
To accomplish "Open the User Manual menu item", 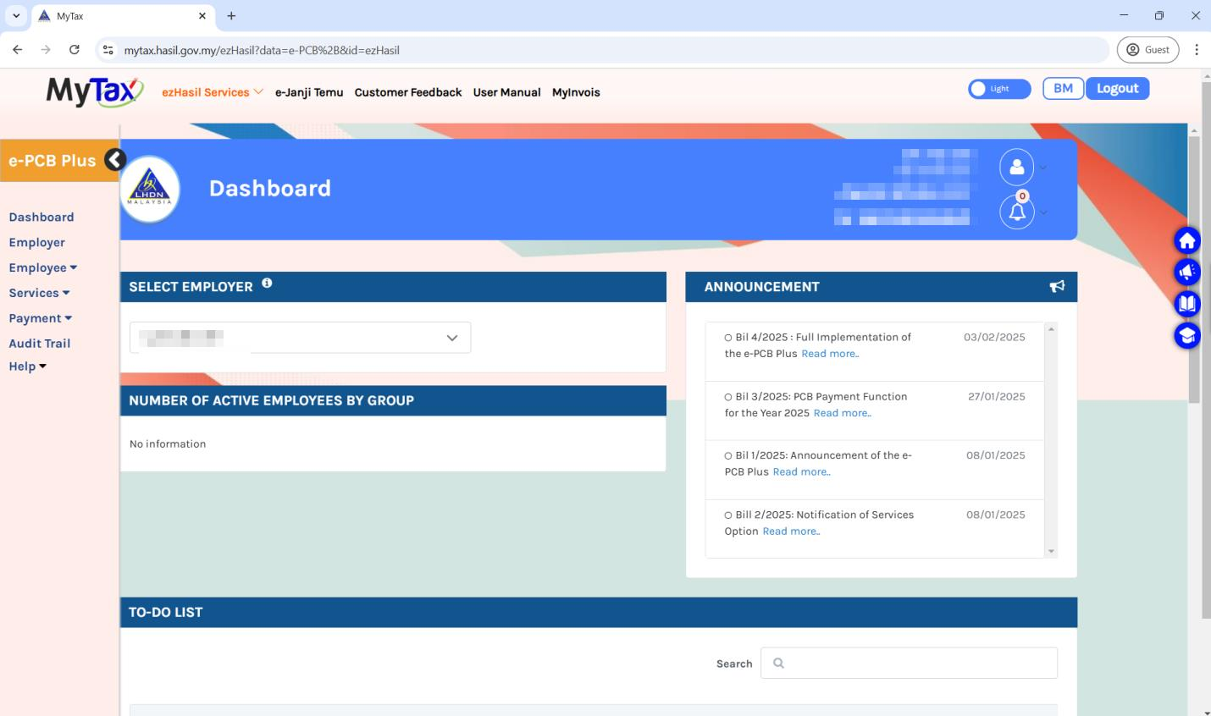I will pyautogui.click(x=506, y=92).
